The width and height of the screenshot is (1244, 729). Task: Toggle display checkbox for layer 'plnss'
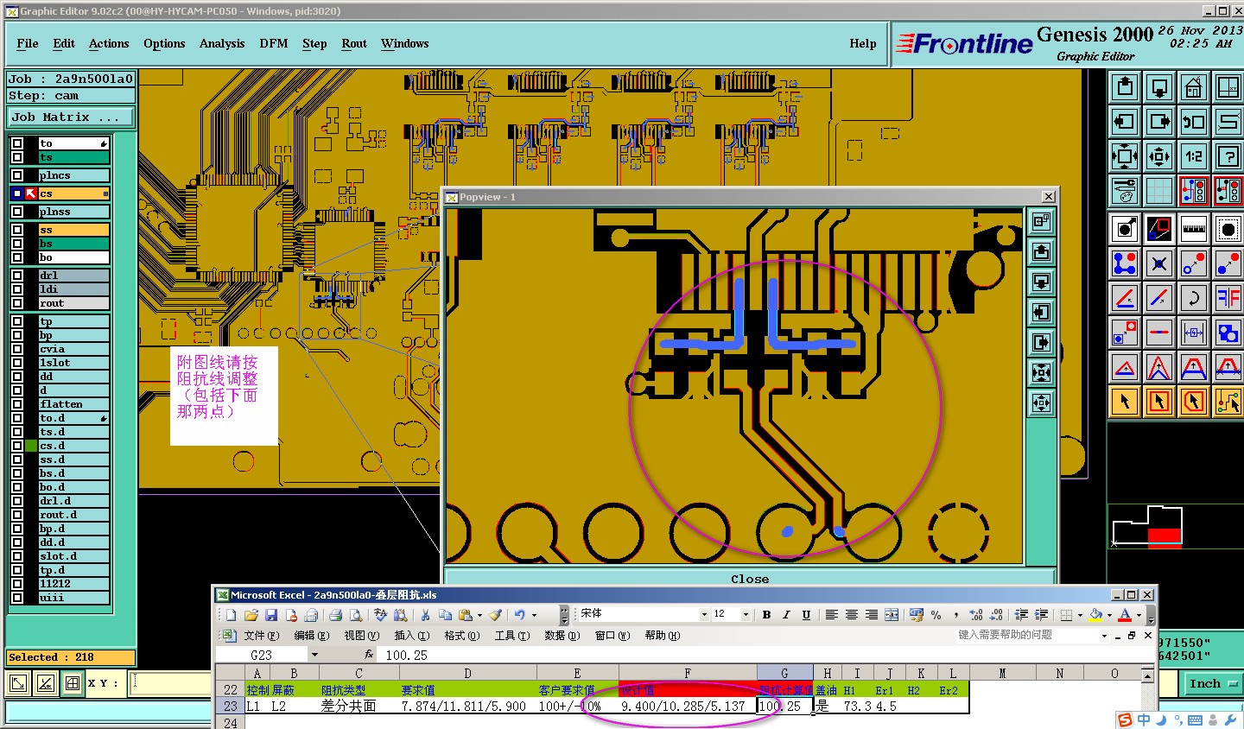tap(17, 212)
